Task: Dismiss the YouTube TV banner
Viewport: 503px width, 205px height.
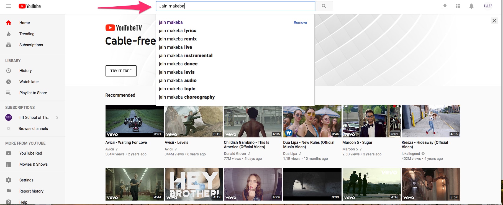Action: click(494, 21)
